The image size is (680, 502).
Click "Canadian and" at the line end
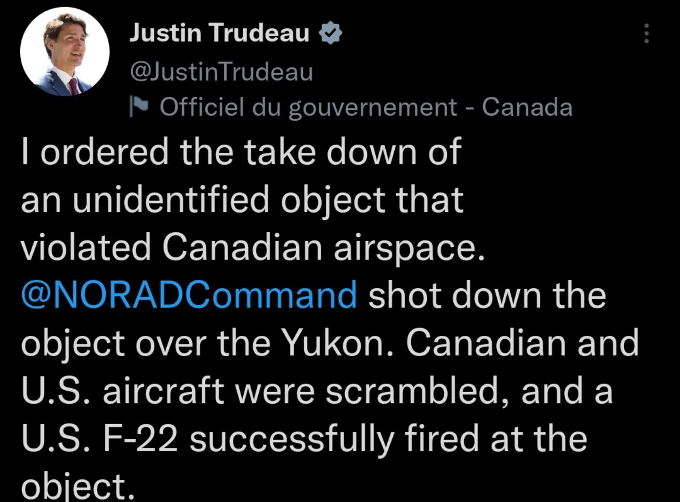[522, 343]
